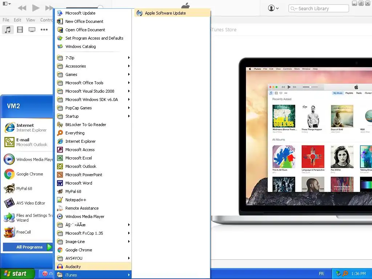This screenshot has width=372, height=279.
Task: Open Microsoft Access
Action: pos(93,149)
